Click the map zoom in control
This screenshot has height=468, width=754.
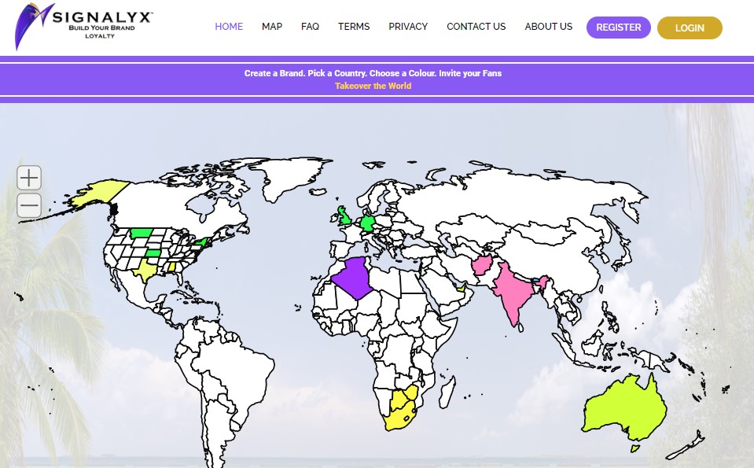(x=28, y=177)
